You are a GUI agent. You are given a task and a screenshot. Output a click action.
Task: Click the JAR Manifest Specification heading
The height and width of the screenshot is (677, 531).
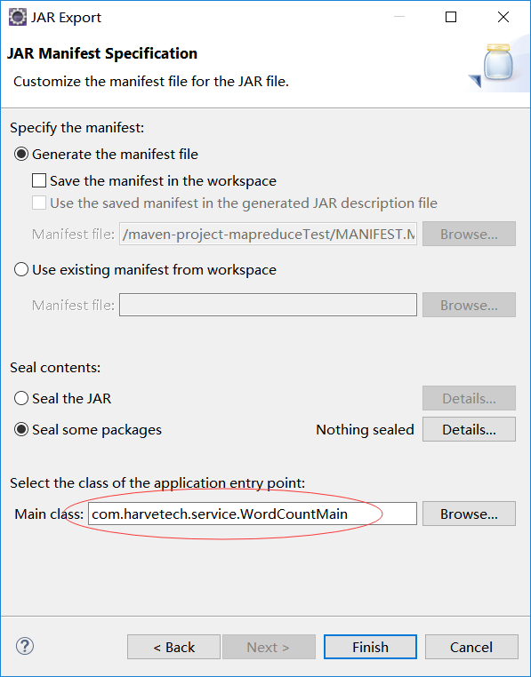(102, 53)
